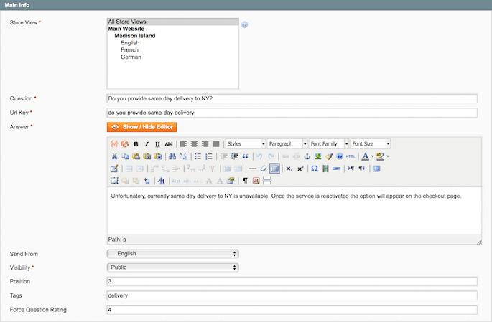
Task: Open the text color picker arrow
Action: click(x=373, y=156)
